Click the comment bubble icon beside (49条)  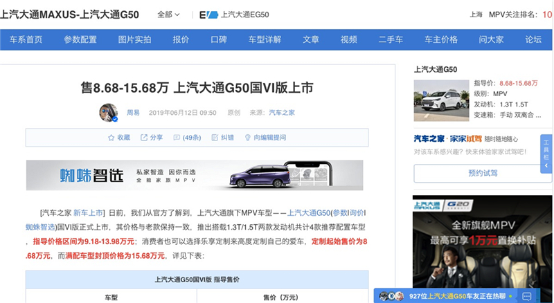pos(177,138)
